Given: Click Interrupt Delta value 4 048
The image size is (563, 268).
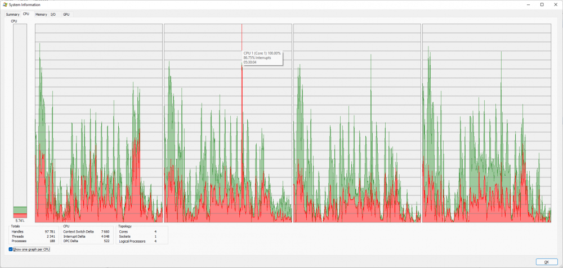Looking at the screenshot, I should [105, 236].
